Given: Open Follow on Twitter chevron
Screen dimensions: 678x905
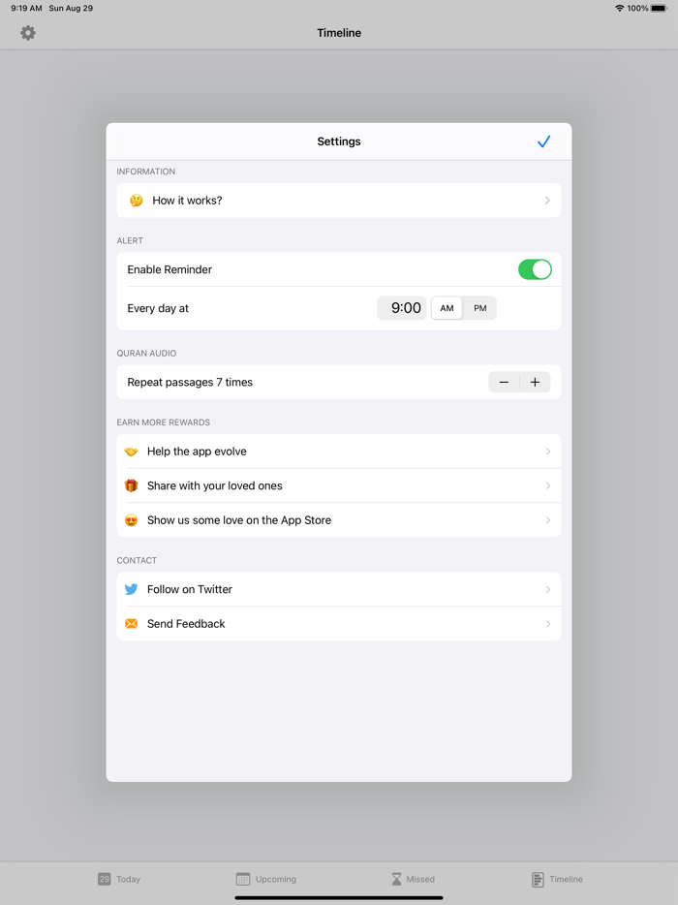Looking at the screenshot, I should tap(547, 589).
